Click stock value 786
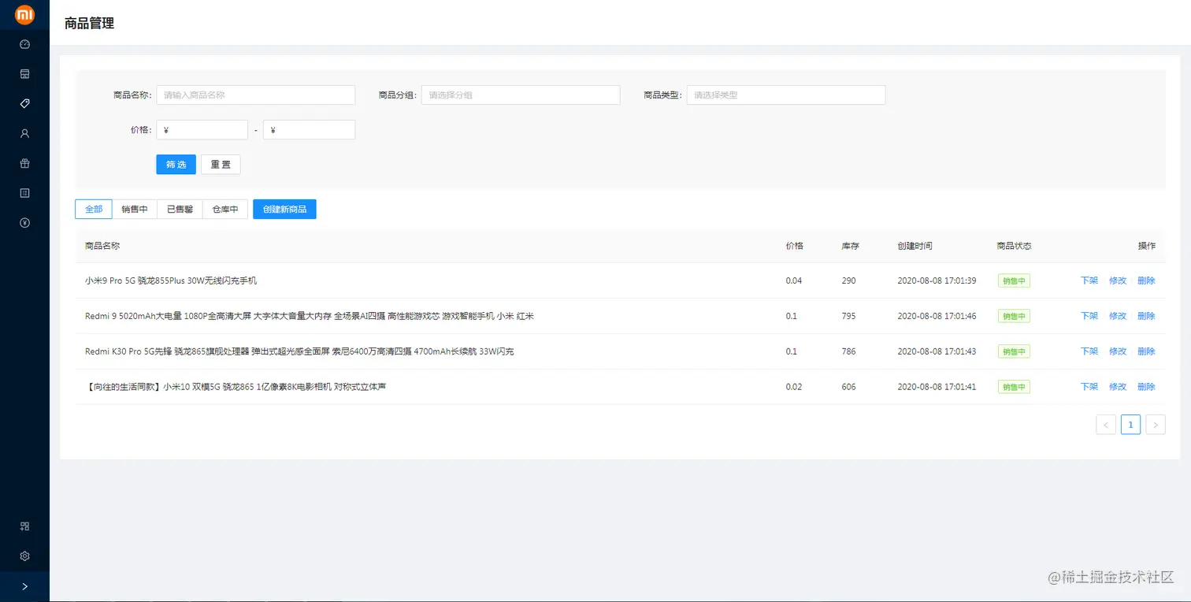Screen dimensions: 1191x602 (x=848, y=351)
